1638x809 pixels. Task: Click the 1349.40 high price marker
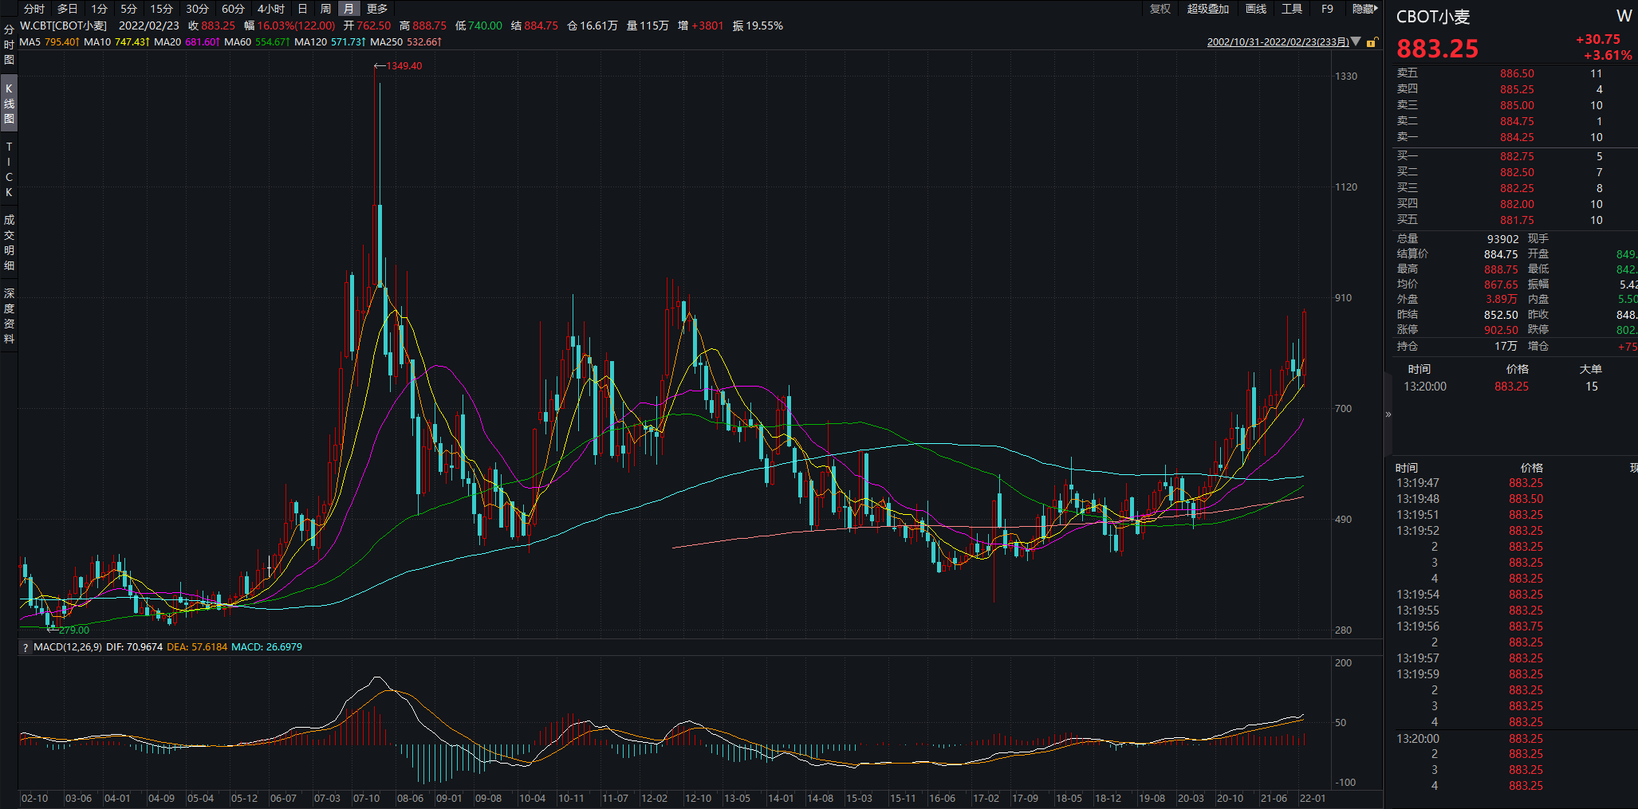click(404, 66)
